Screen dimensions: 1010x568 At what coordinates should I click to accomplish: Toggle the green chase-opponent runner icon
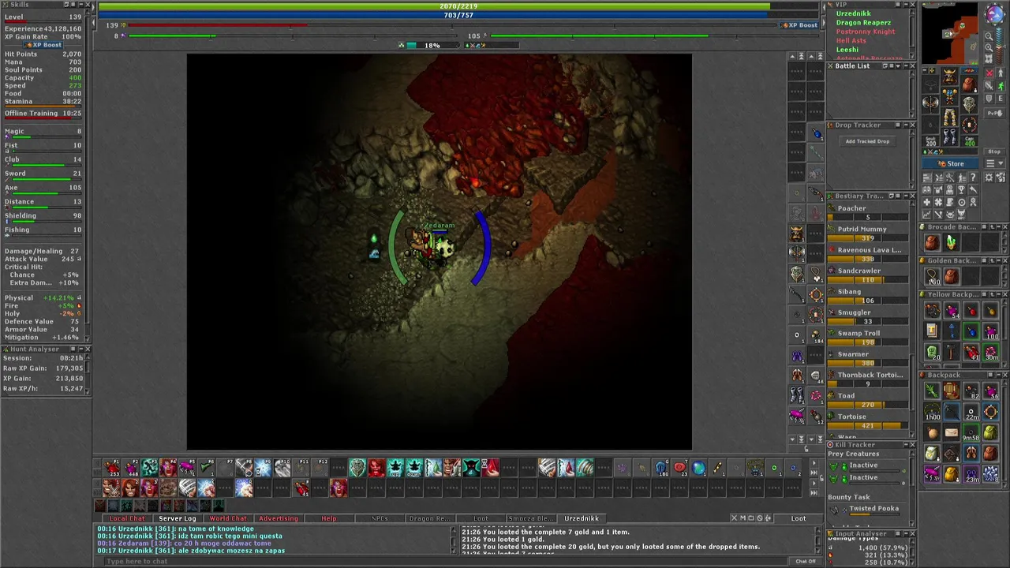[x=1001, y=86]
